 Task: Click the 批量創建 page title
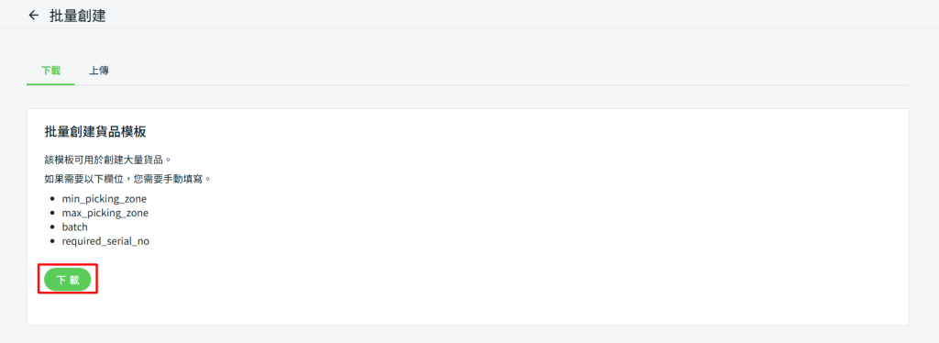point(77,16)
